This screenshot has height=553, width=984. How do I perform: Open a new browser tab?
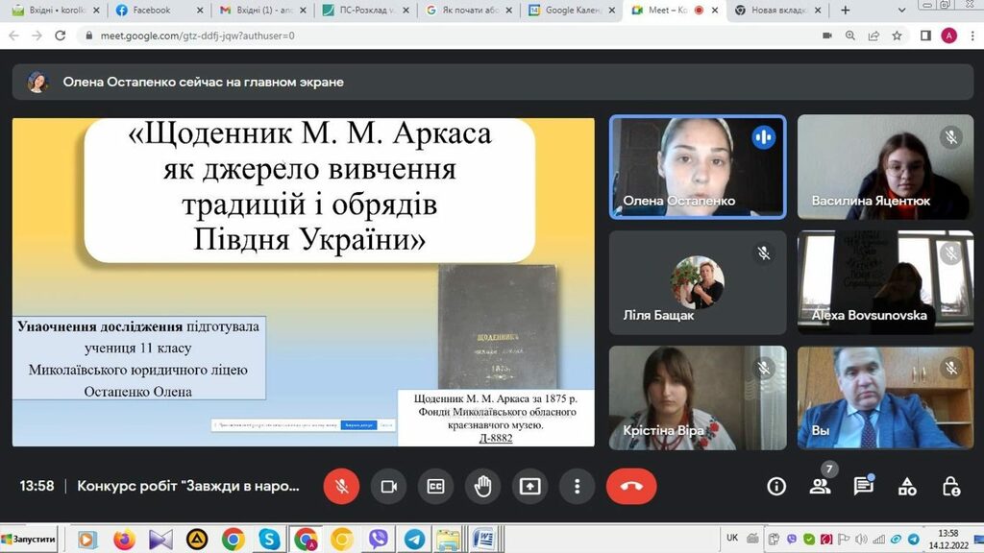(x=846, y=10)
